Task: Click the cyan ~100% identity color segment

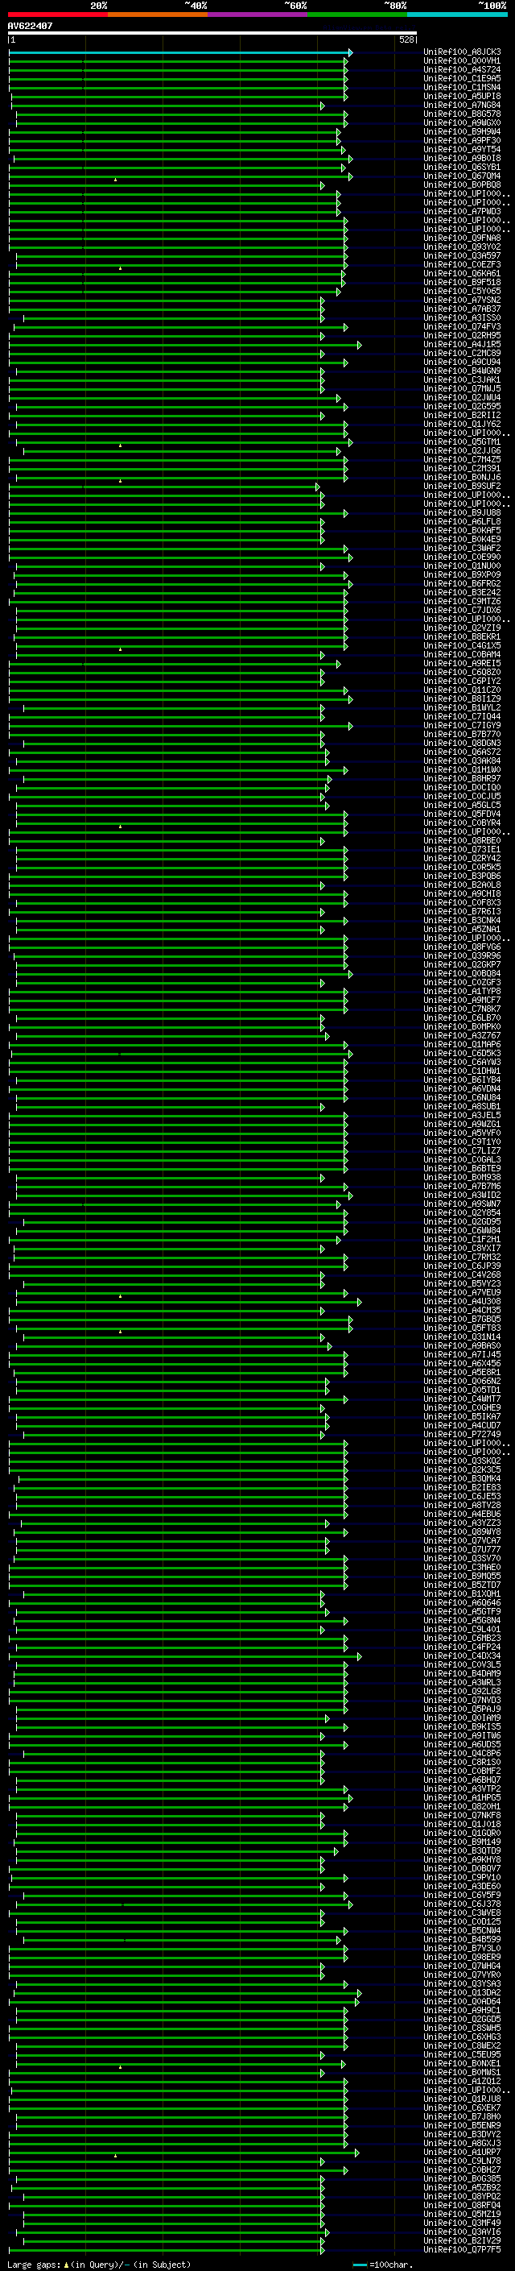Action: click(457, 15)
